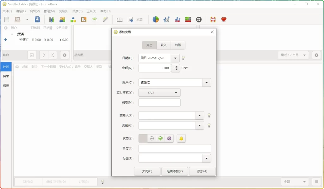Screen dimensions: 324x189
Task: Open the date picker dropdown in the dialog
Action: coord(175,58)
